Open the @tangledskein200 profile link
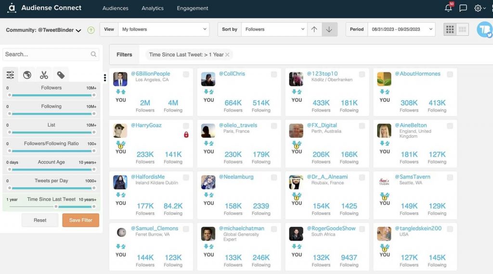Screen dimensions: 493x274 click(x=418, y=228)
